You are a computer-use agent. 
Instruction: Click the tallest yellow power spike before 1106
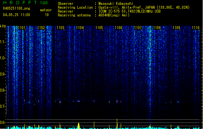click(x=117, y=124)
